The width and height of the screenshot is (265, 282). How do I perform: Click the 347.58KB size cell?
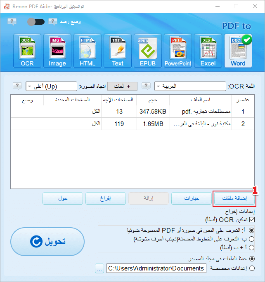153,112
